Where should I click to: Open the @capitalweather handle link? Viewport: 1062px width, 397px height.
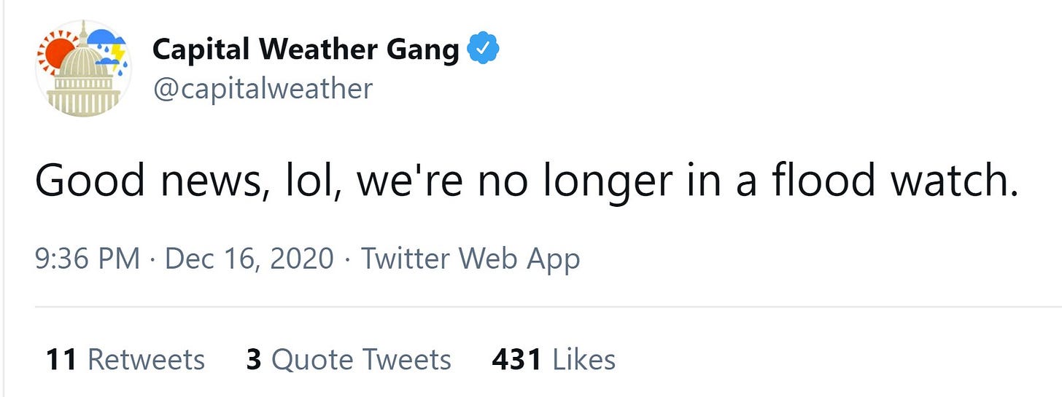click(262, 89)
